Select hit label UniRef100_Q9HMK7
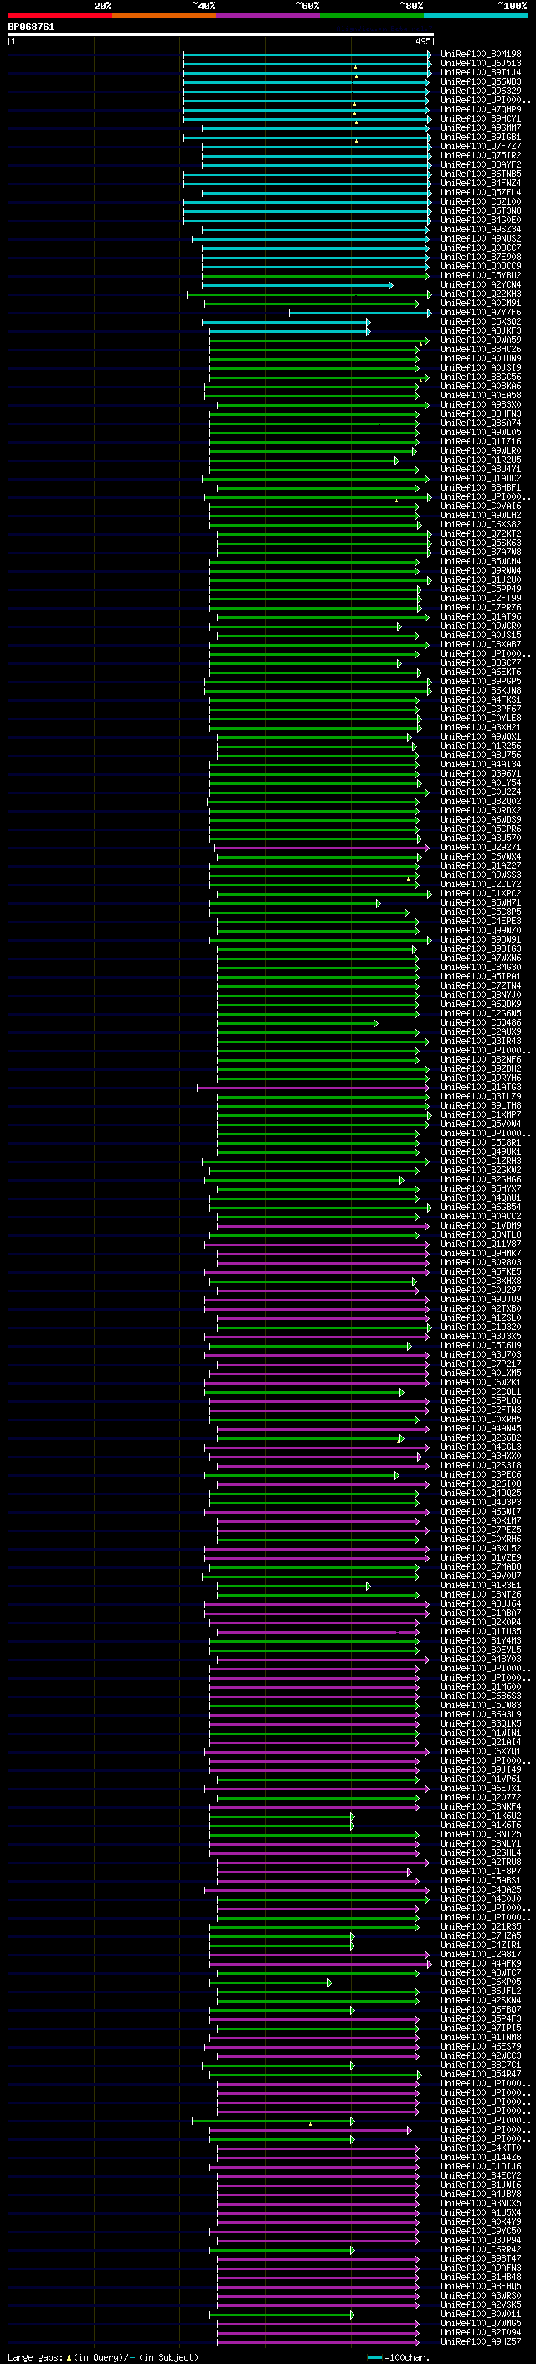 [x=481, y=1253]
